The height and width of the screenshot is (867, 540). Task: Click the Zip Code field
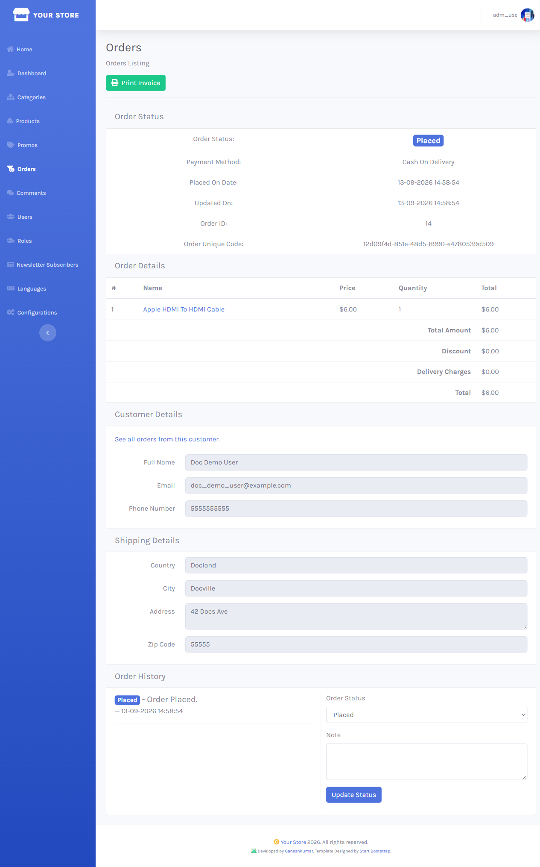pos(356,644)
